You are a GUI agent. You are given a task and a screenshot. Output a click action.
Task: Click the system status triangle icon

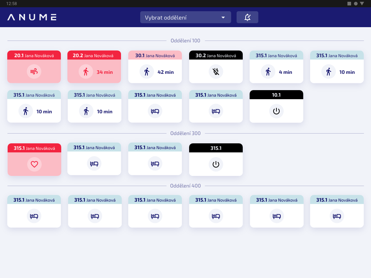tap(362, 4)
